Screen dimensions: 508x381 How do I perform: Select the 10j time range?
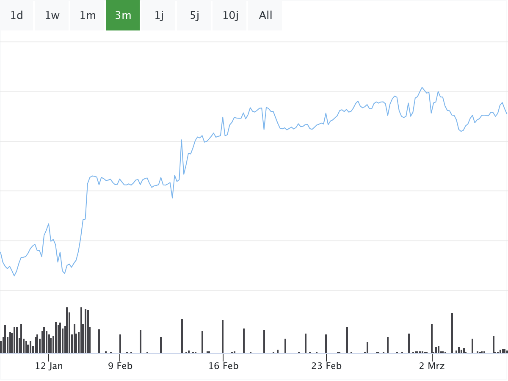[230, 16]
